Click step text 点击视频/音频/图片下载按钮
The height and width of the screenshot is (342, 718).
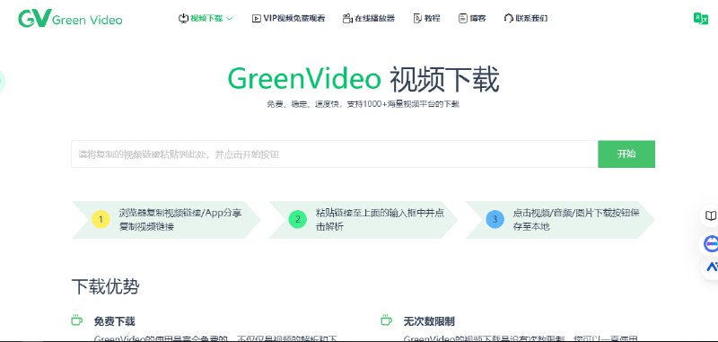pos(572,213)
